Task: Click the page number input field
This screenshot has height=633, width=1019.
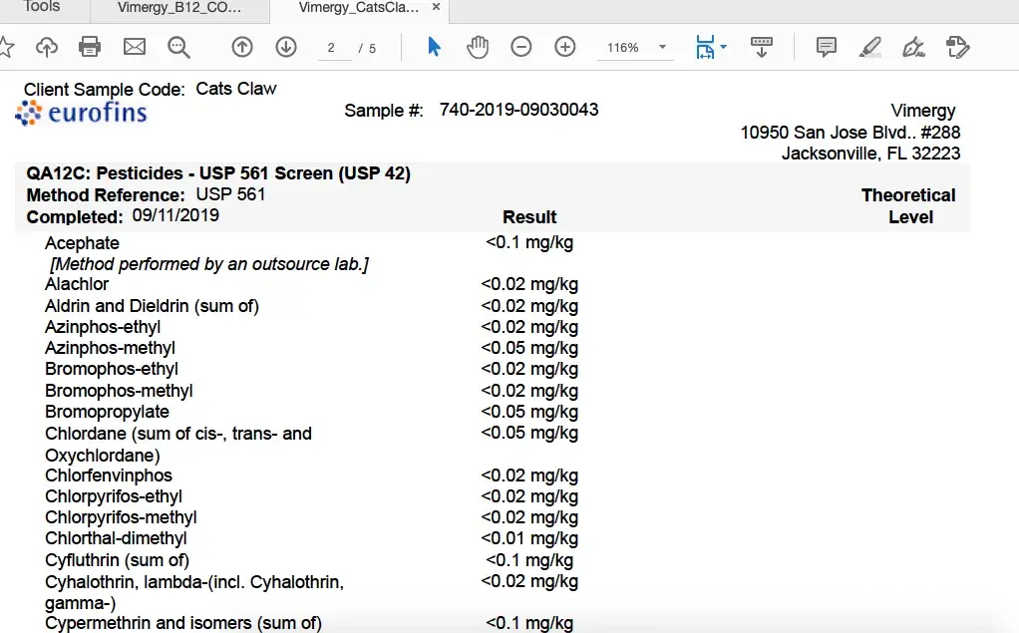Action: pos(333,48)
